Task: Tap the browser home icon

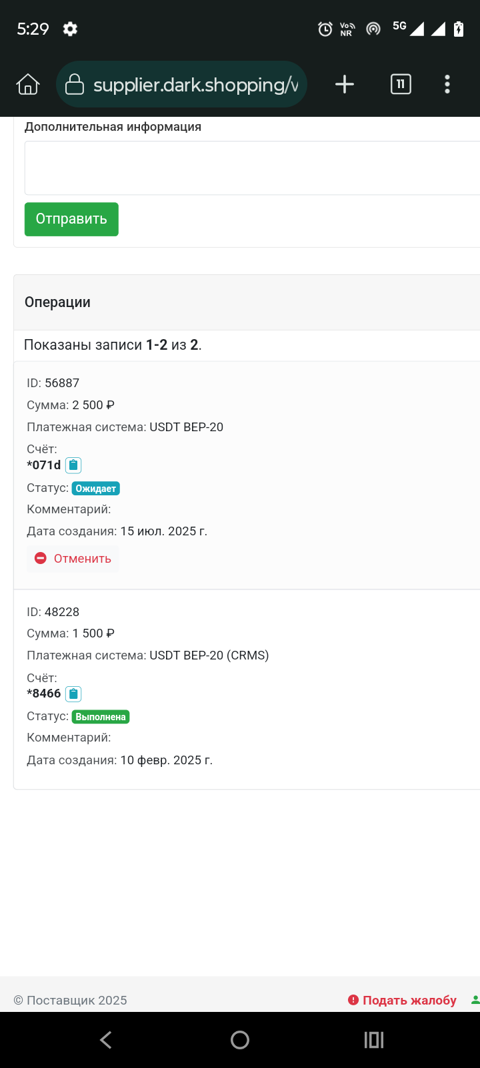Action: pyautogui.click(x=28, y=85)
